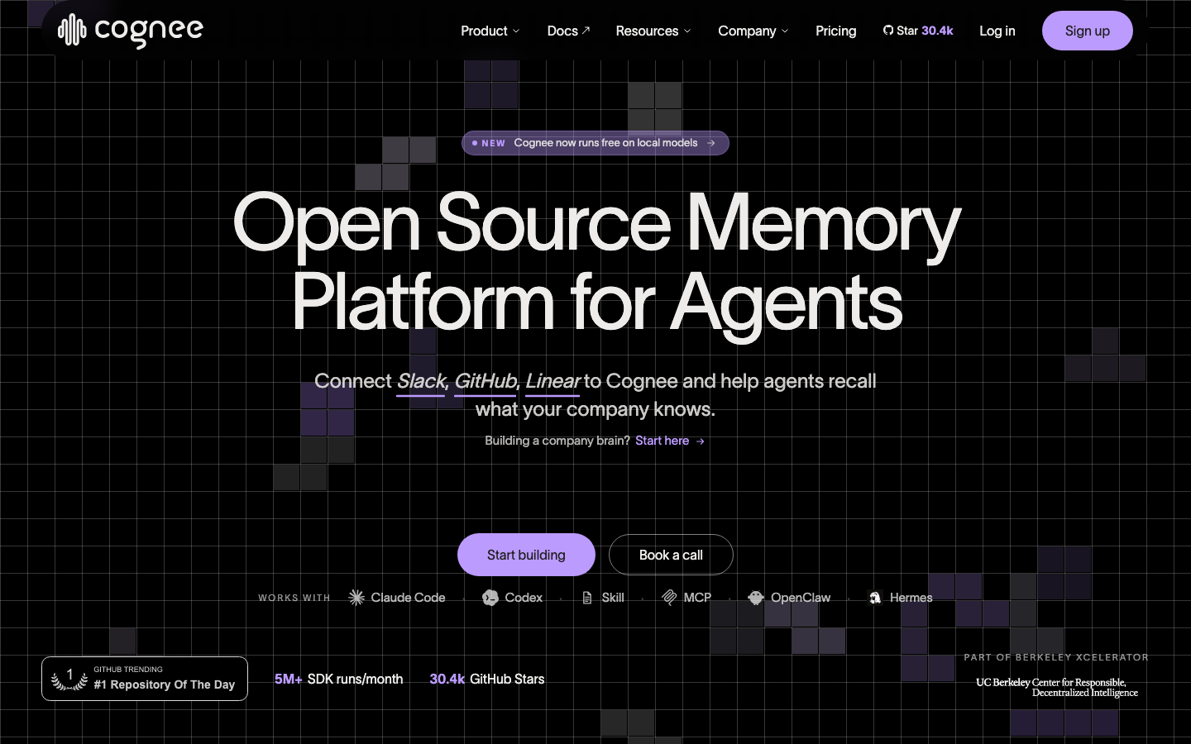This screenshot has width=1191, height=744.
Task: Click the Skill label
Action: [x=613, y=598]
